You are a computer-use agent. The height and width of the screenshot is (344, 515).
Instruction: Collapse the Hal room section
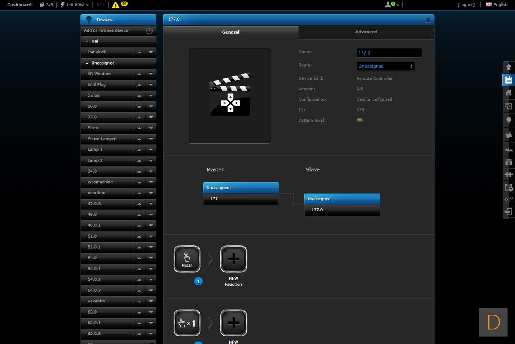point(87,42)
